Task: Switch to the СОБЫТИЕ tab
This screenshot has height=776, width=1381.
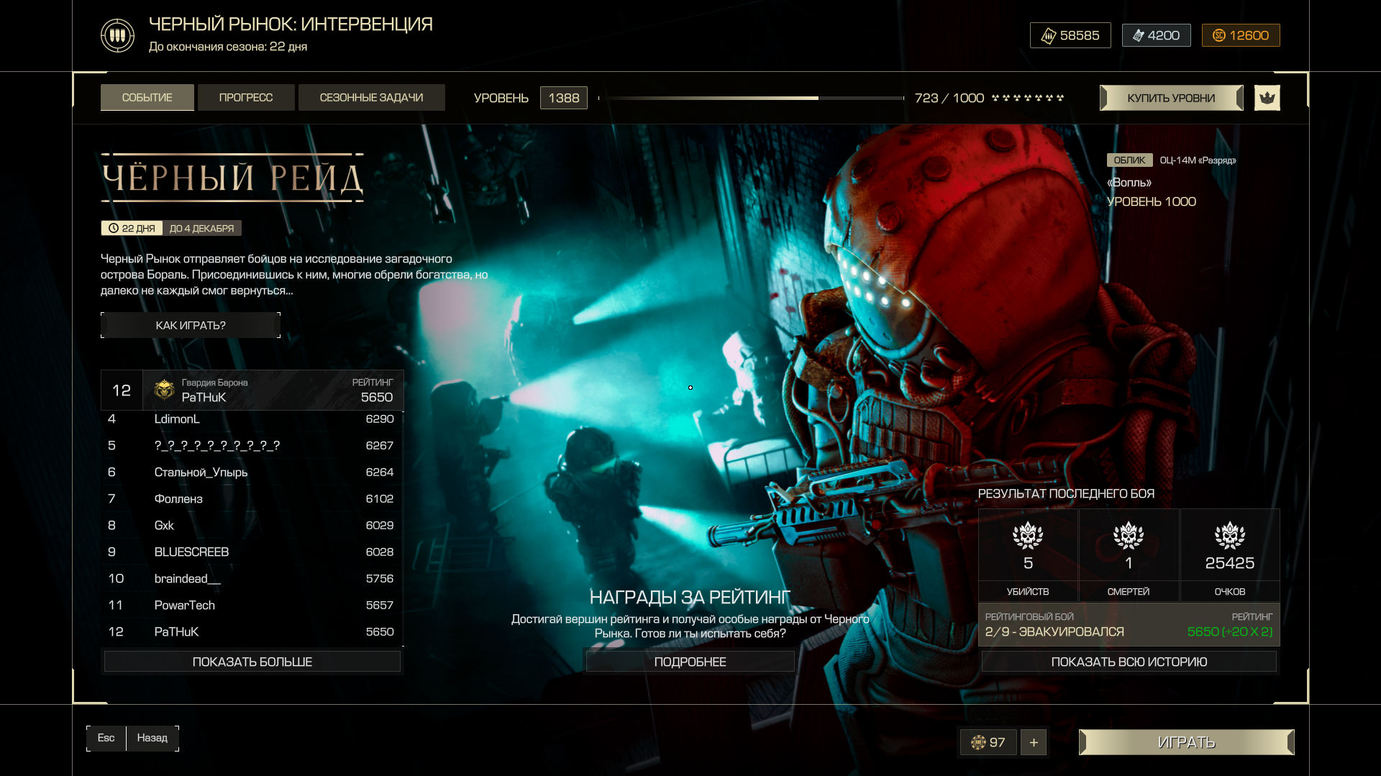Action: 147,97
